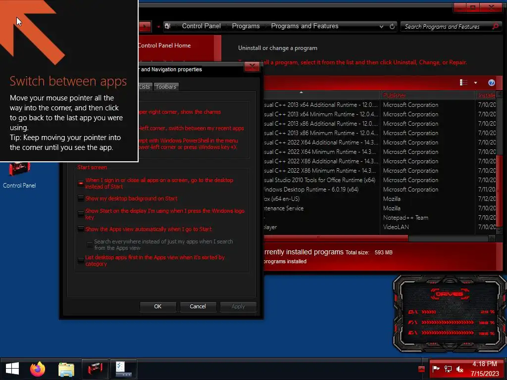Open Taskbar properties taskbar item
Screen dimensions: 507x380
(123, 369)
